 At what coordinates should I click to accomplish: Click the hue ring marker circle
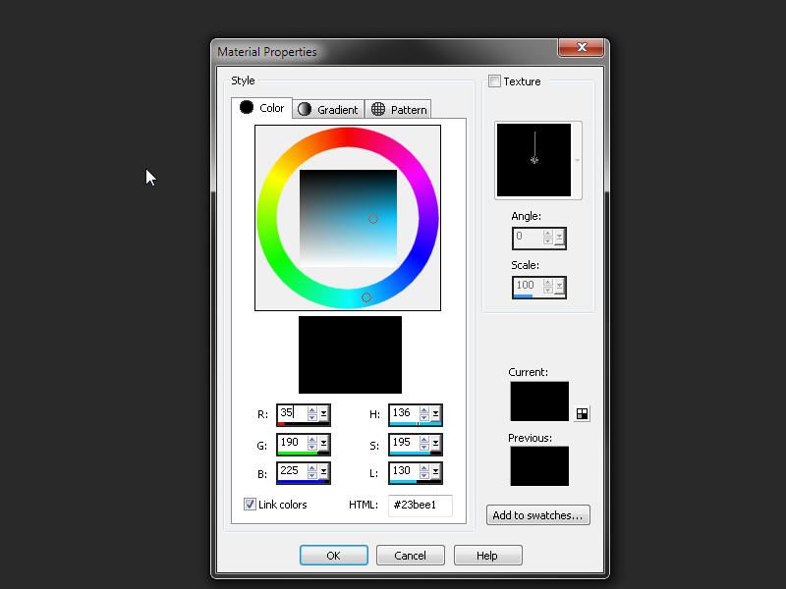point(366,297)
